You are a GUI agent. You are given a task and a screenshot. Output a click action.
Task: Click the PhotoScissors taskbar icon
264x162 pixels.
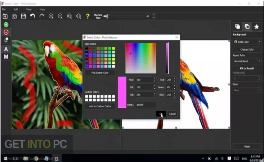click(x=56, y=159)
